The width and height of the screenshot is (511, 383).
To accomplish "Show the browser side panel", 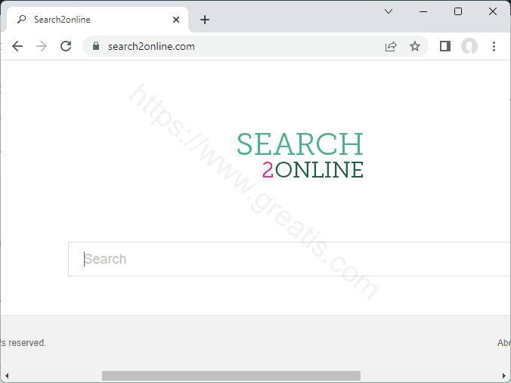I will coord(445,46).
